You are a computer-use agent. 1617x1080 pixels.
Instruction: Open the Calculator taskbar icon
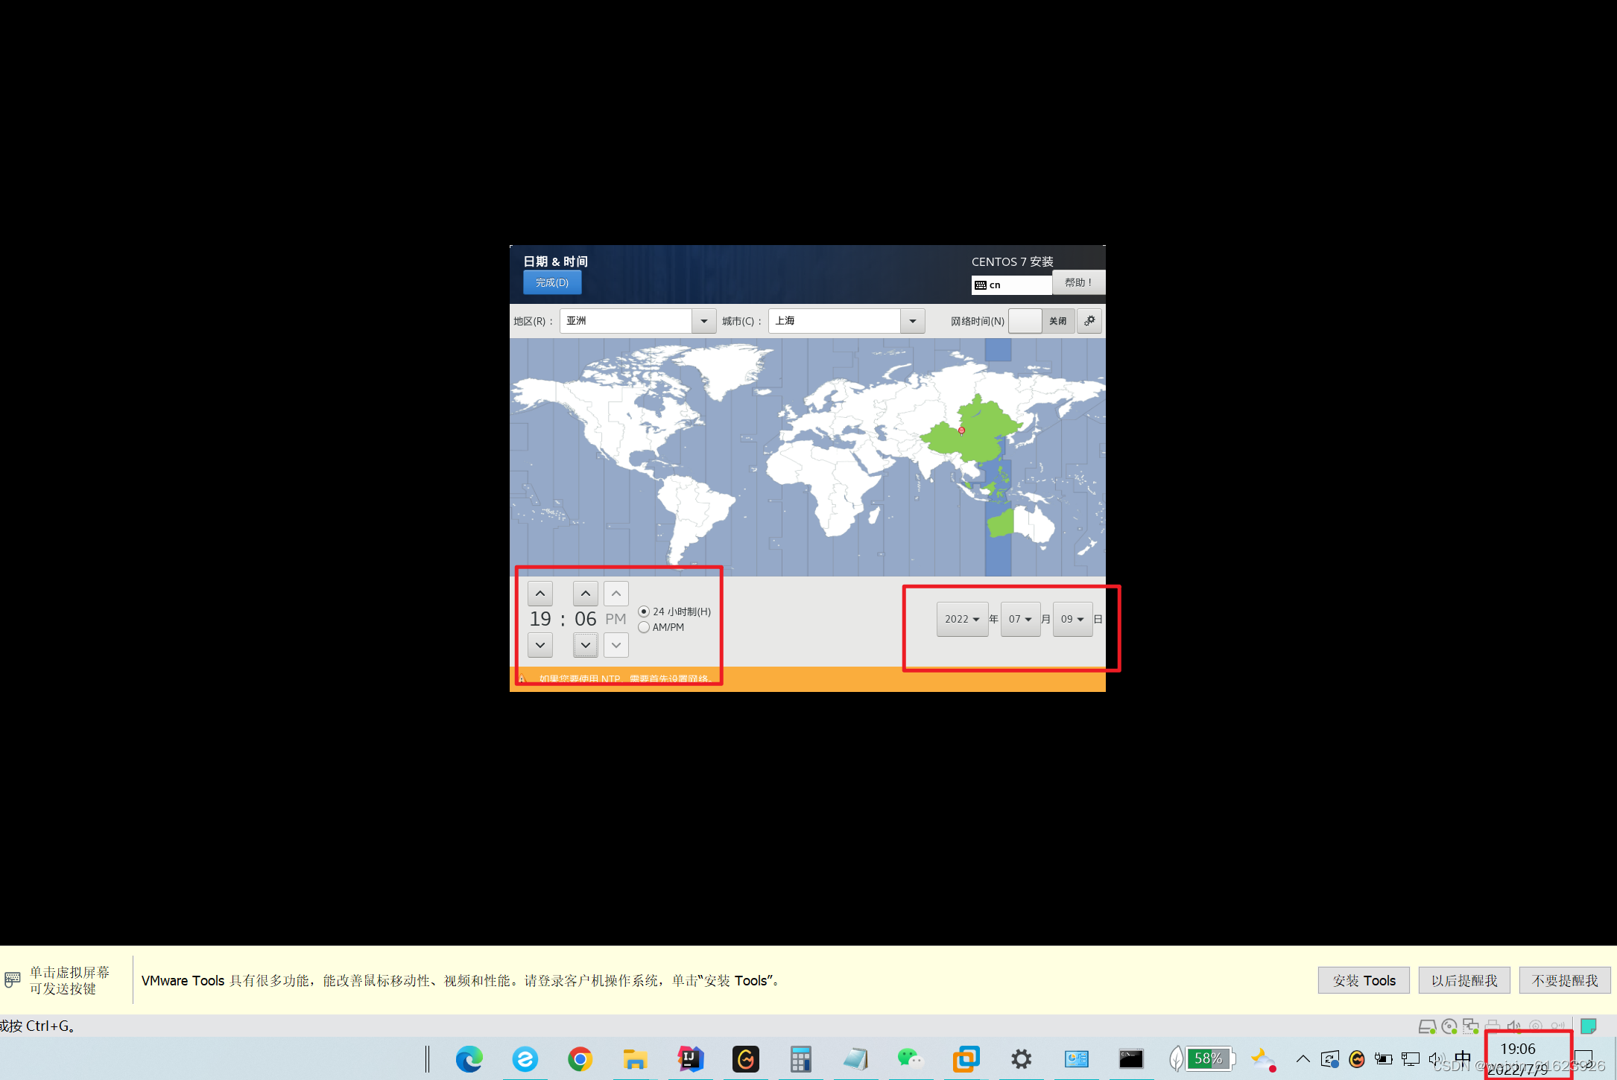click(800, 1058)
